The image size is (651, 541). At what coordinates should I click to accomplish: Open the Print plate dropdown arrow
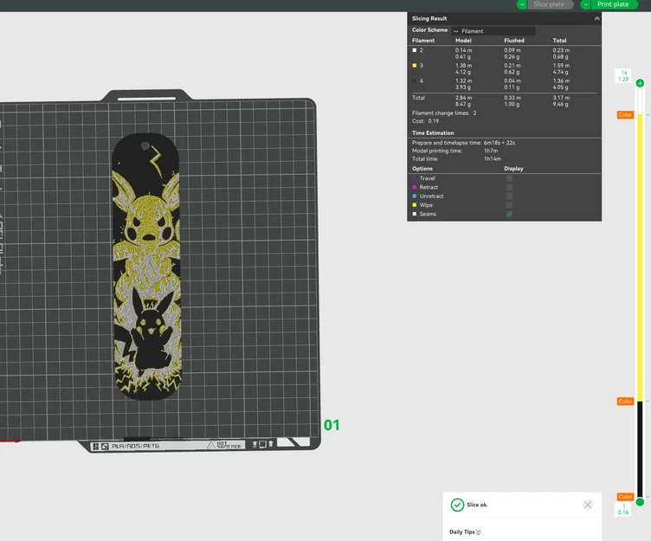585,4
